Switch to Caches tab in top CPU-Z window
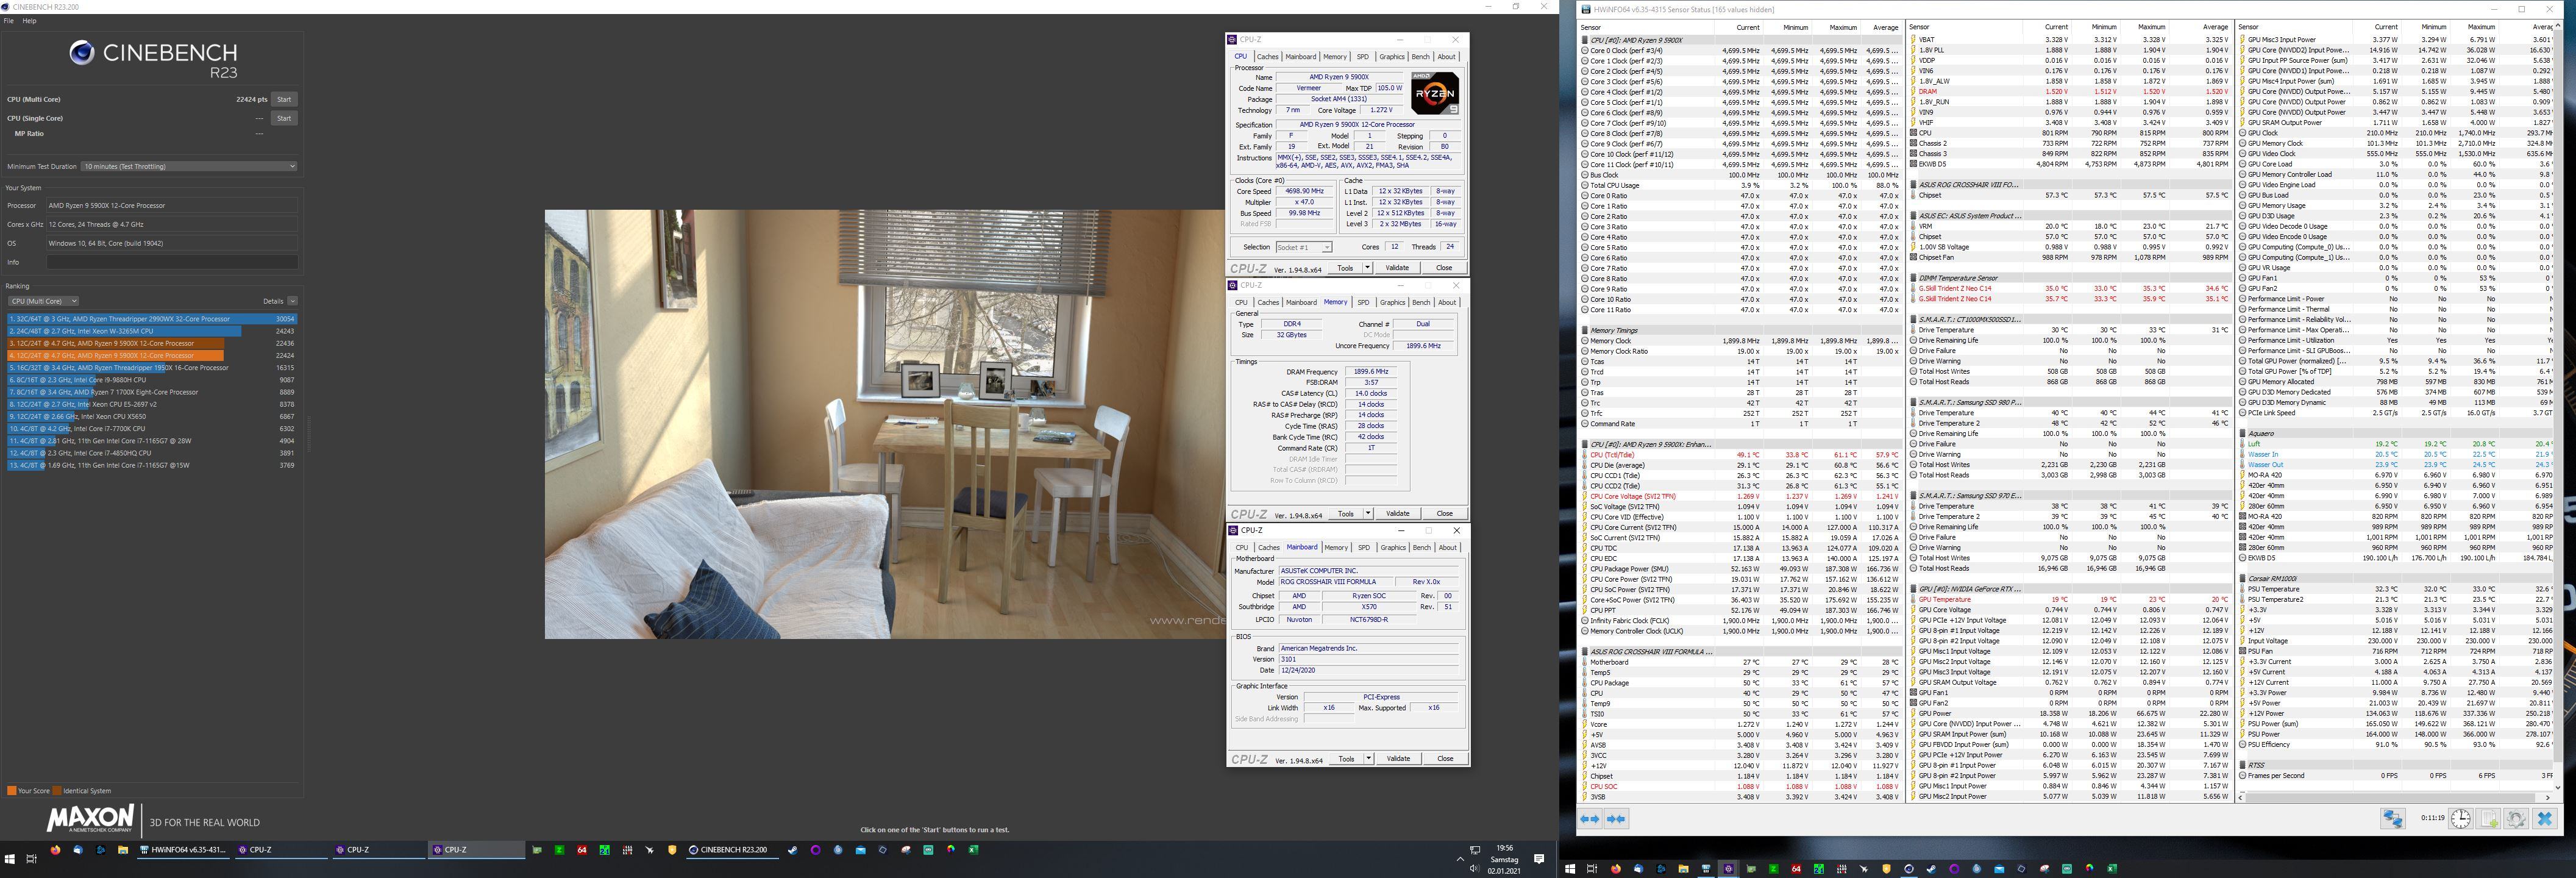Viewport: 2576px width, 878px height. 1268,57
